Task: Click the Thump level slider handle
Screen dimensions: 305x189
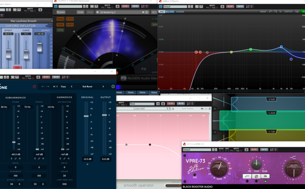Action: [14, 142]
